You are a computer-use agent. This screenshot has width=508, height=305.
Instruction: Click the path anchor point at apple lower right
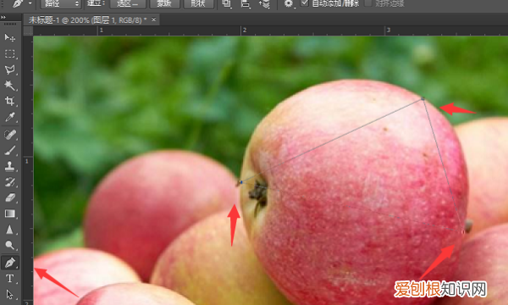(462, 232)
